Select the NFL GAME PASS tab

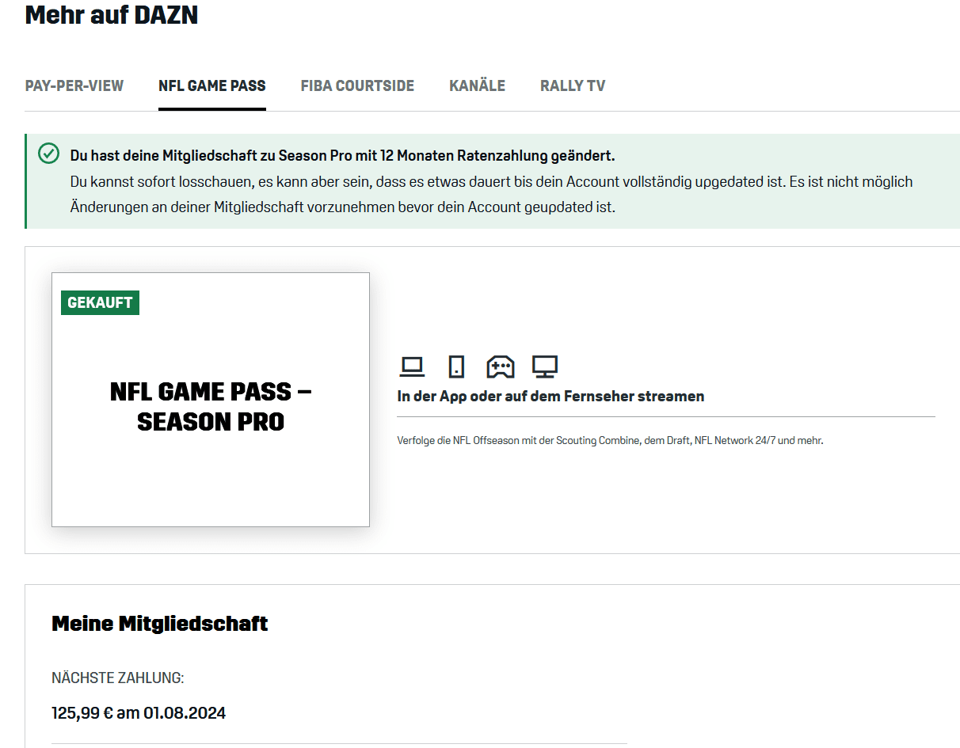212,85
